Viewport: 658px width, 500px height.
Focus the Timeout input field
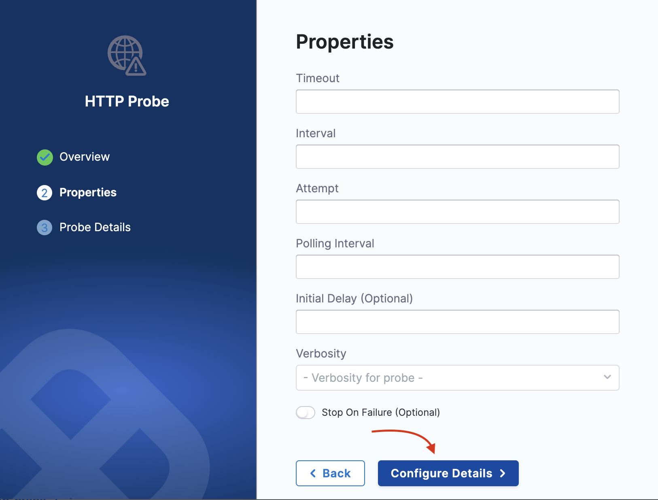457,102
